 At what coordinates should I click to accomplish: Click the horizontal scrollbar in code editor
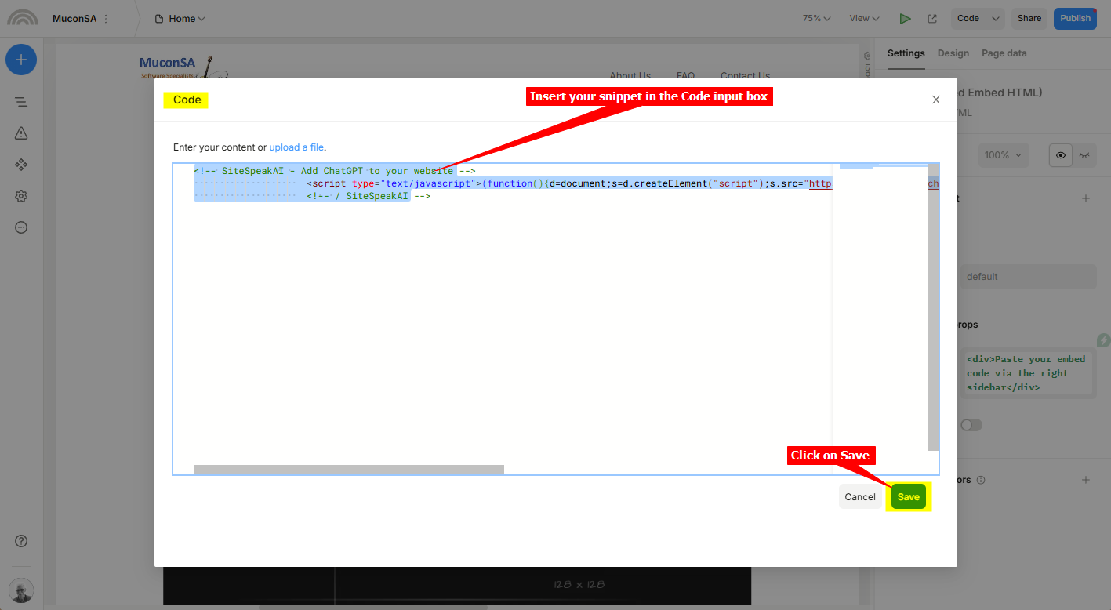tap(348, 470)
